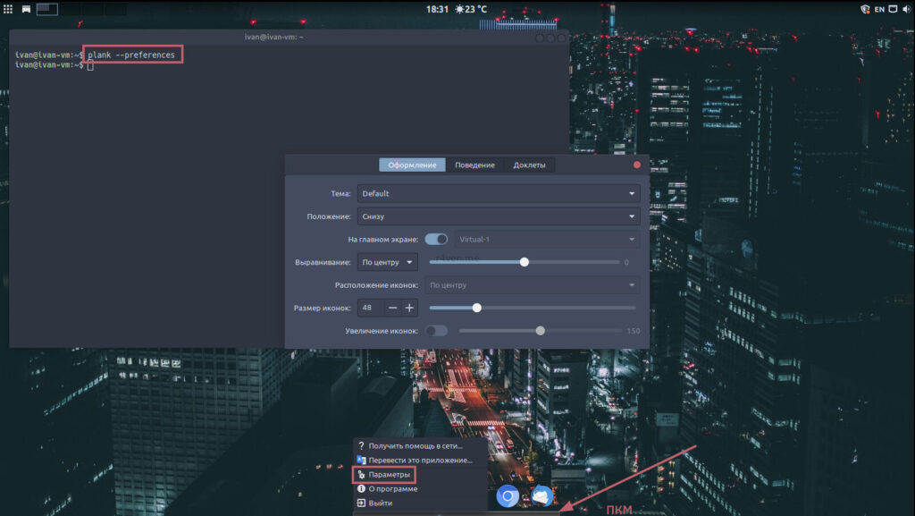Open the 'Выравнивание' По центру dropdown

(x=388, y=262)
